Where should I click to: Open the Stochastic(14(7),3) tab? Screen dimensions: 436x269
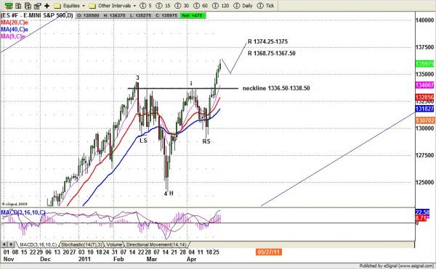coord(81,245)
